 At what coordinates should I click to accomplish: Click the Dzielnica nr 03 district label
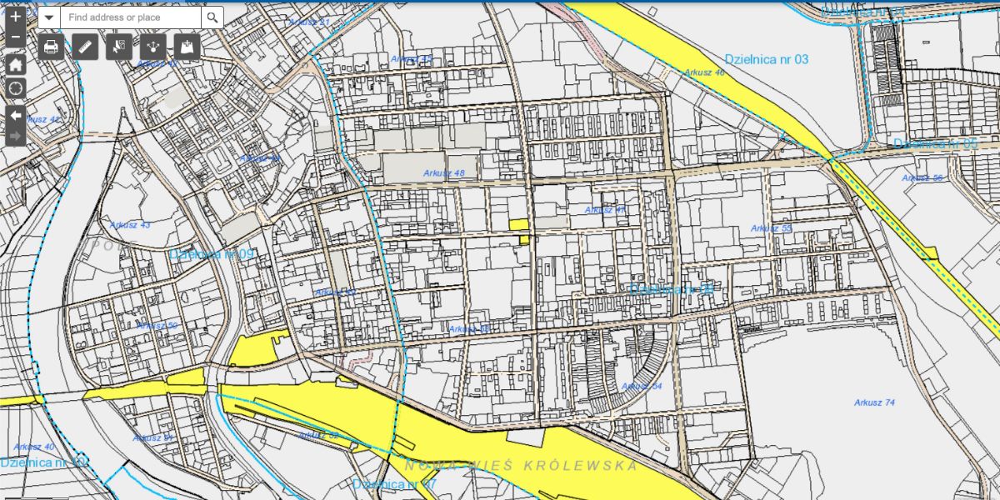(766, 60)
